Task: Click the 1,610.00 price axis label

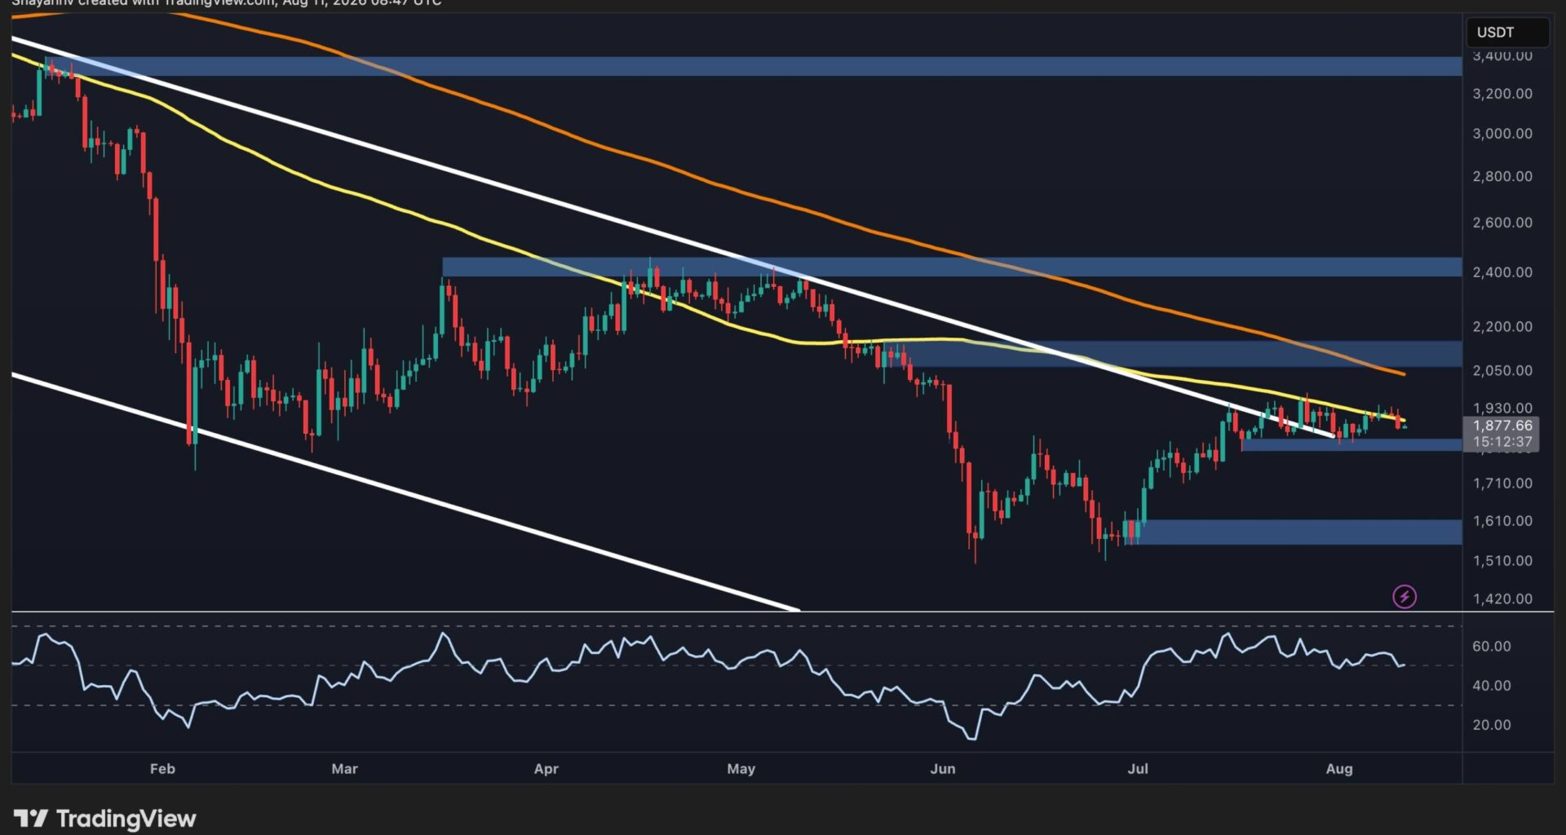Action: coord(1502,521)
